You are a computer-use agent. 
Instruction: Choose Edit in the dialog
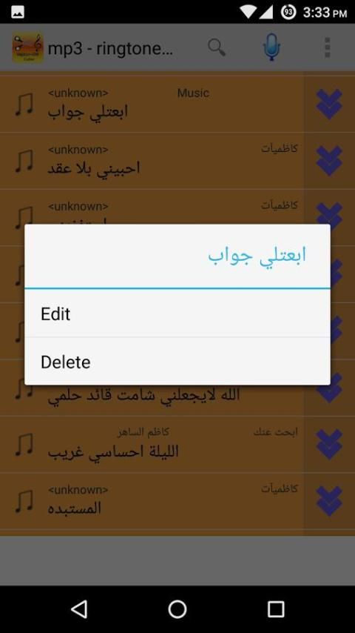177,314
